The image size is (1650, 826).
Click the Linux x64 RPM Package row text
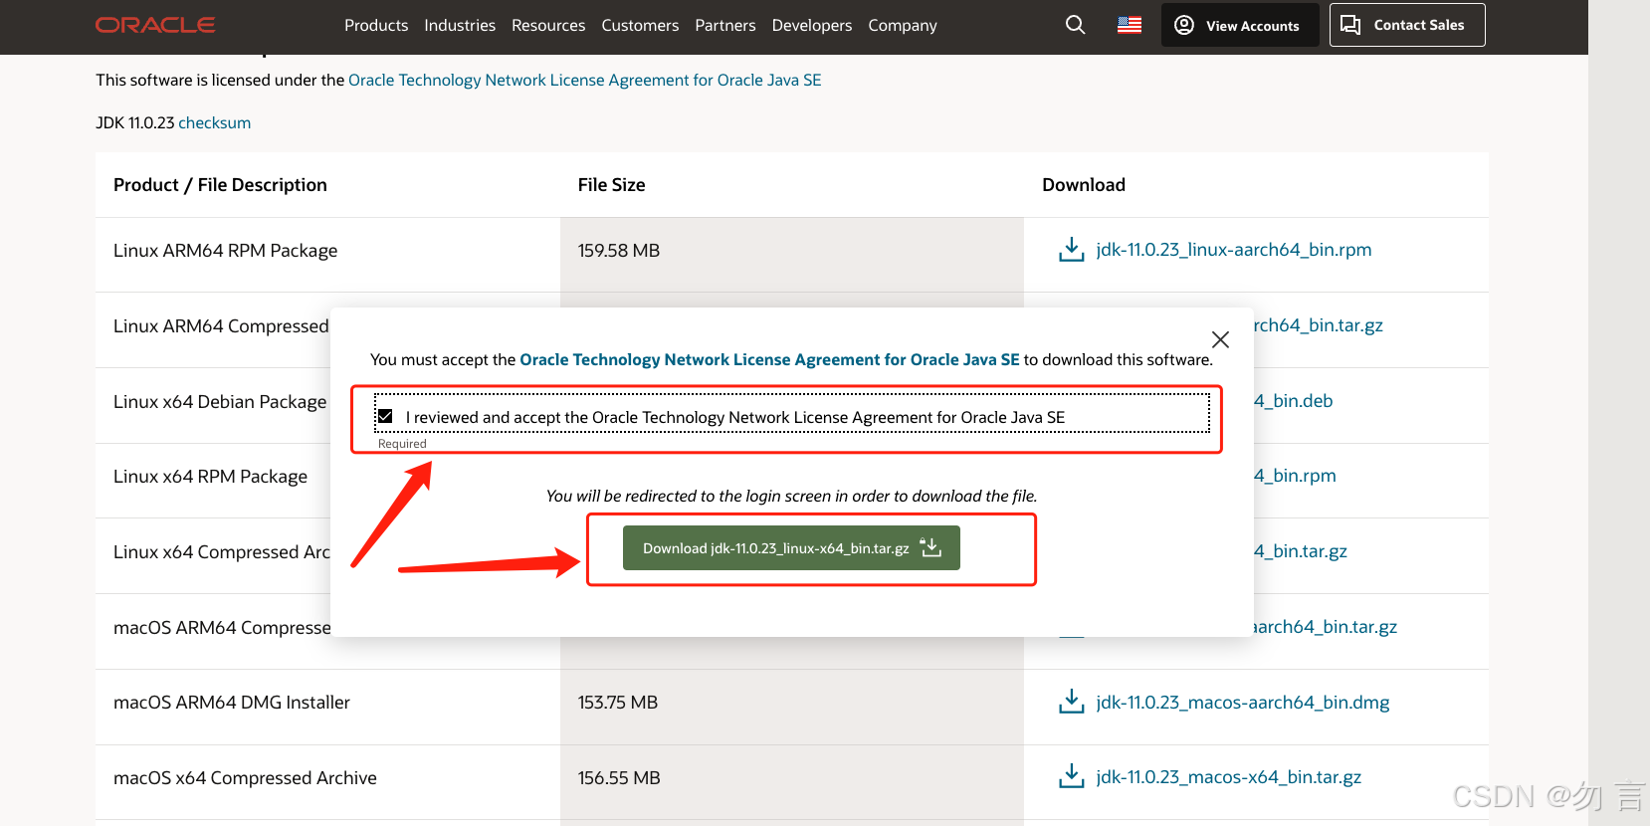(x=210, y=477)
